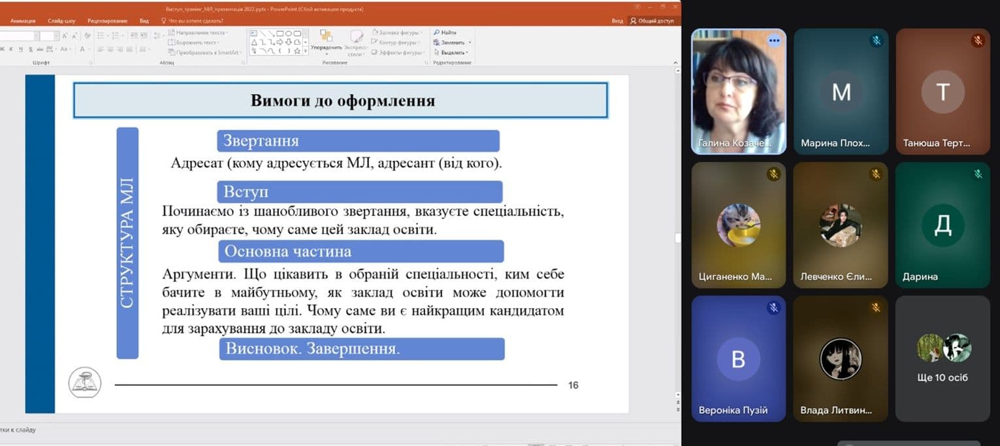The image size is (1000, 446).
Task: Open the Ще 10 осіб participants tile
Action: pyautogui.click(x=943, y=358)
